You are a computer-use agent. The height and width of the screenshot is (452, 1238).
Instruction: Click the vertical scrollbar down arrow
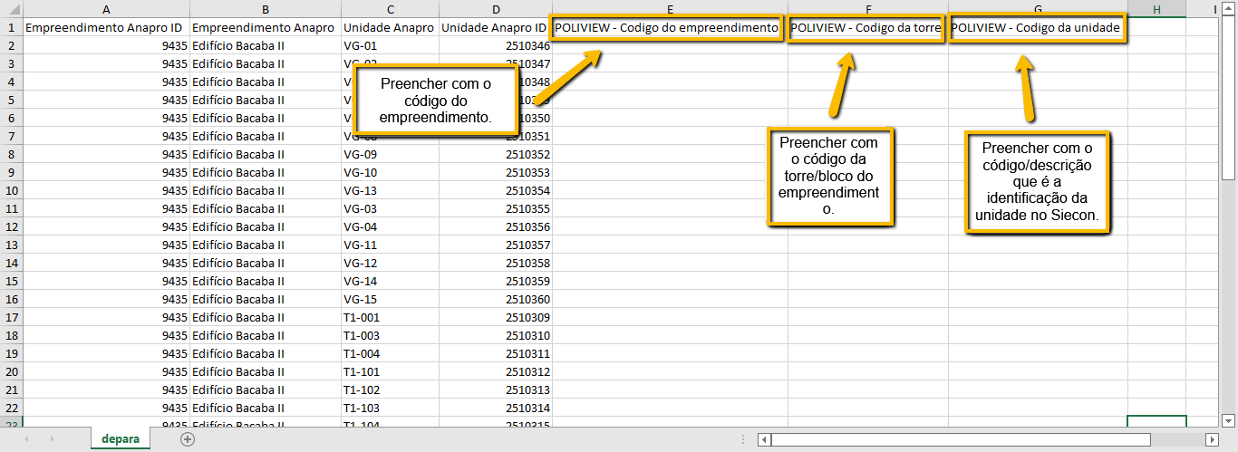click(x=1231, y=420)
